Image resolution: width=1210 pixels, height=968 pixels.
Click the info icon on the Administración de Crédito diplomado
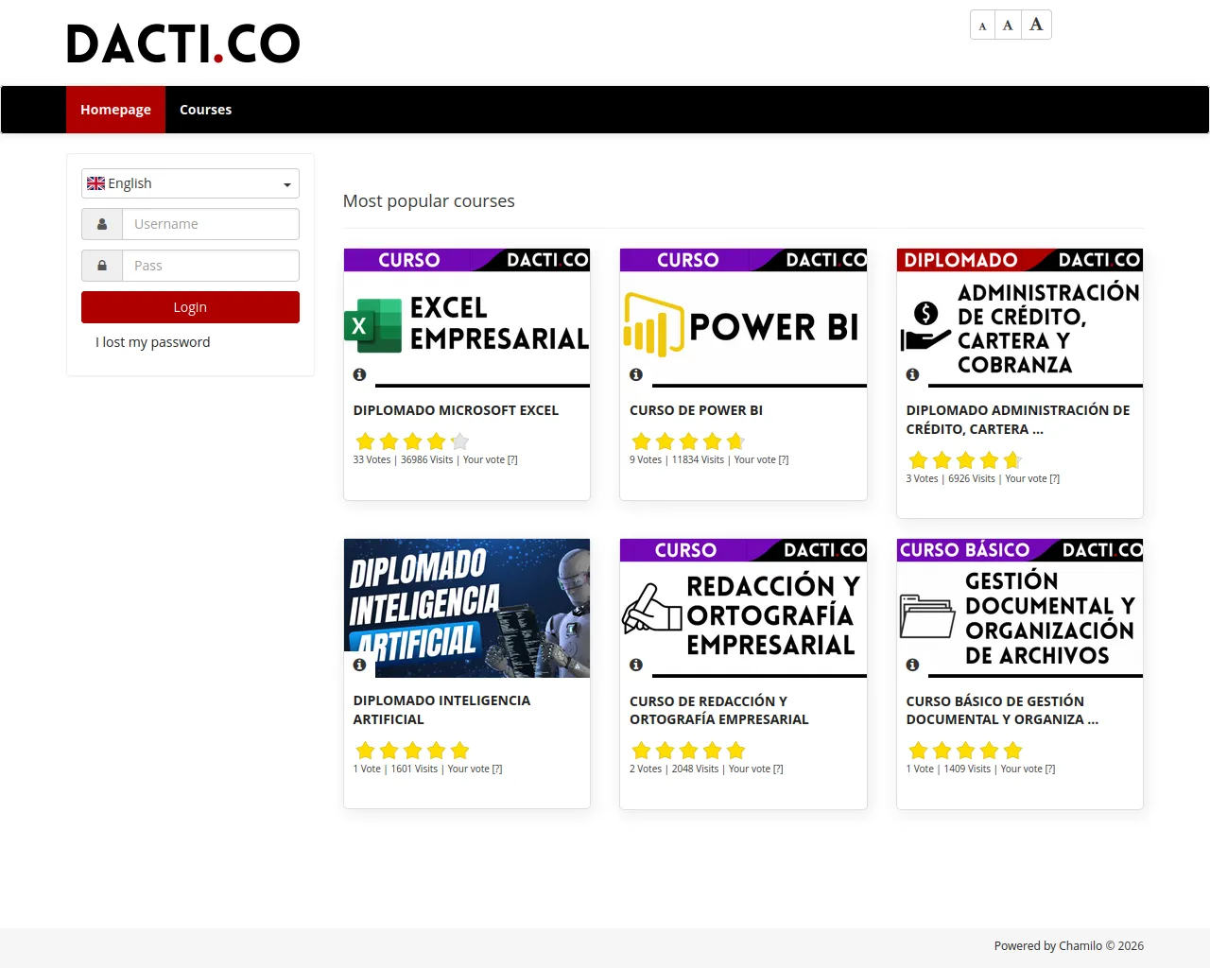coord(911,374)
